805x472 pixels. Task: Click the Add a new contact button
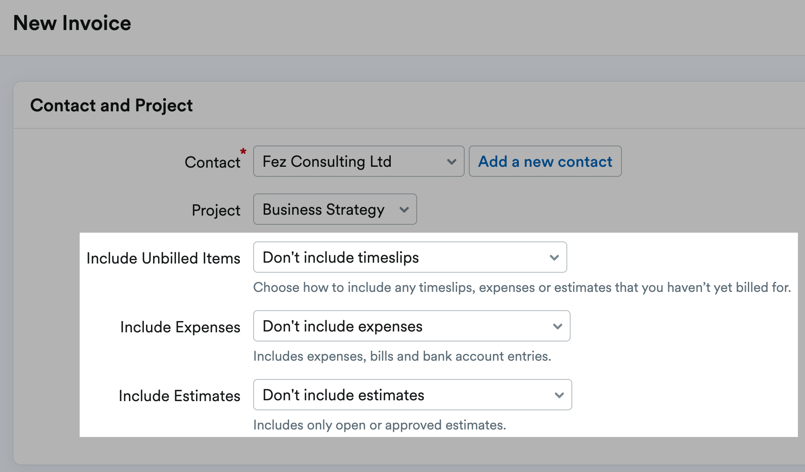click(x=545, y=161)
